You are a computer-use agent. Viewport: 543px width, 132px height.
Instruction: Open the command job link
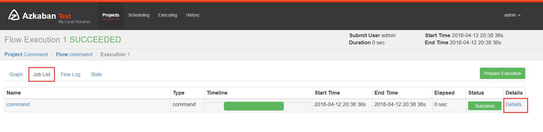coord(18,104)
